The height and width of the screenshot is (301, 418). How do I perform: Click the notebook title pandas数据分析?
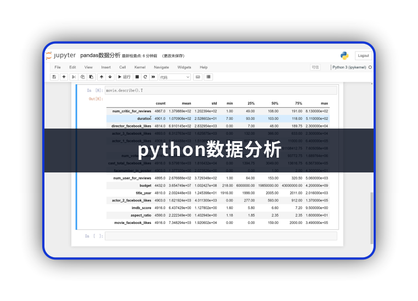click(100, 56)
